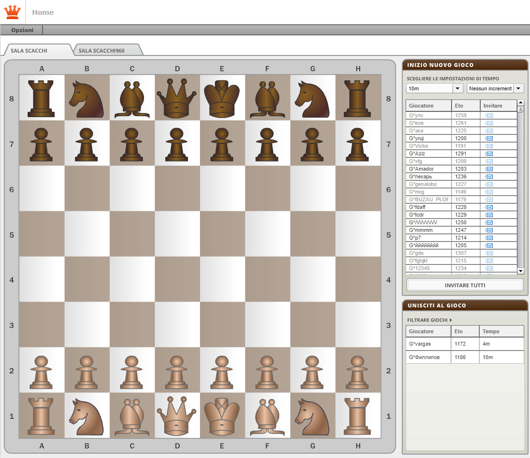Expand the Filtrare Giochi filter

pyautogui.click(x=429, y=320)
